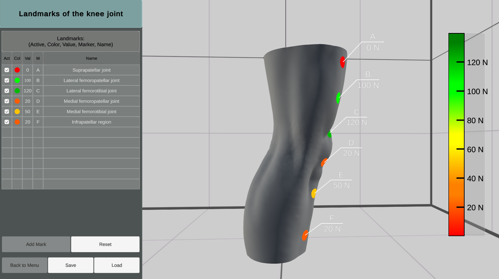Toggle active checkbox for Lateral femorotibial joint
499x279 pixels.
coord(7,91)
